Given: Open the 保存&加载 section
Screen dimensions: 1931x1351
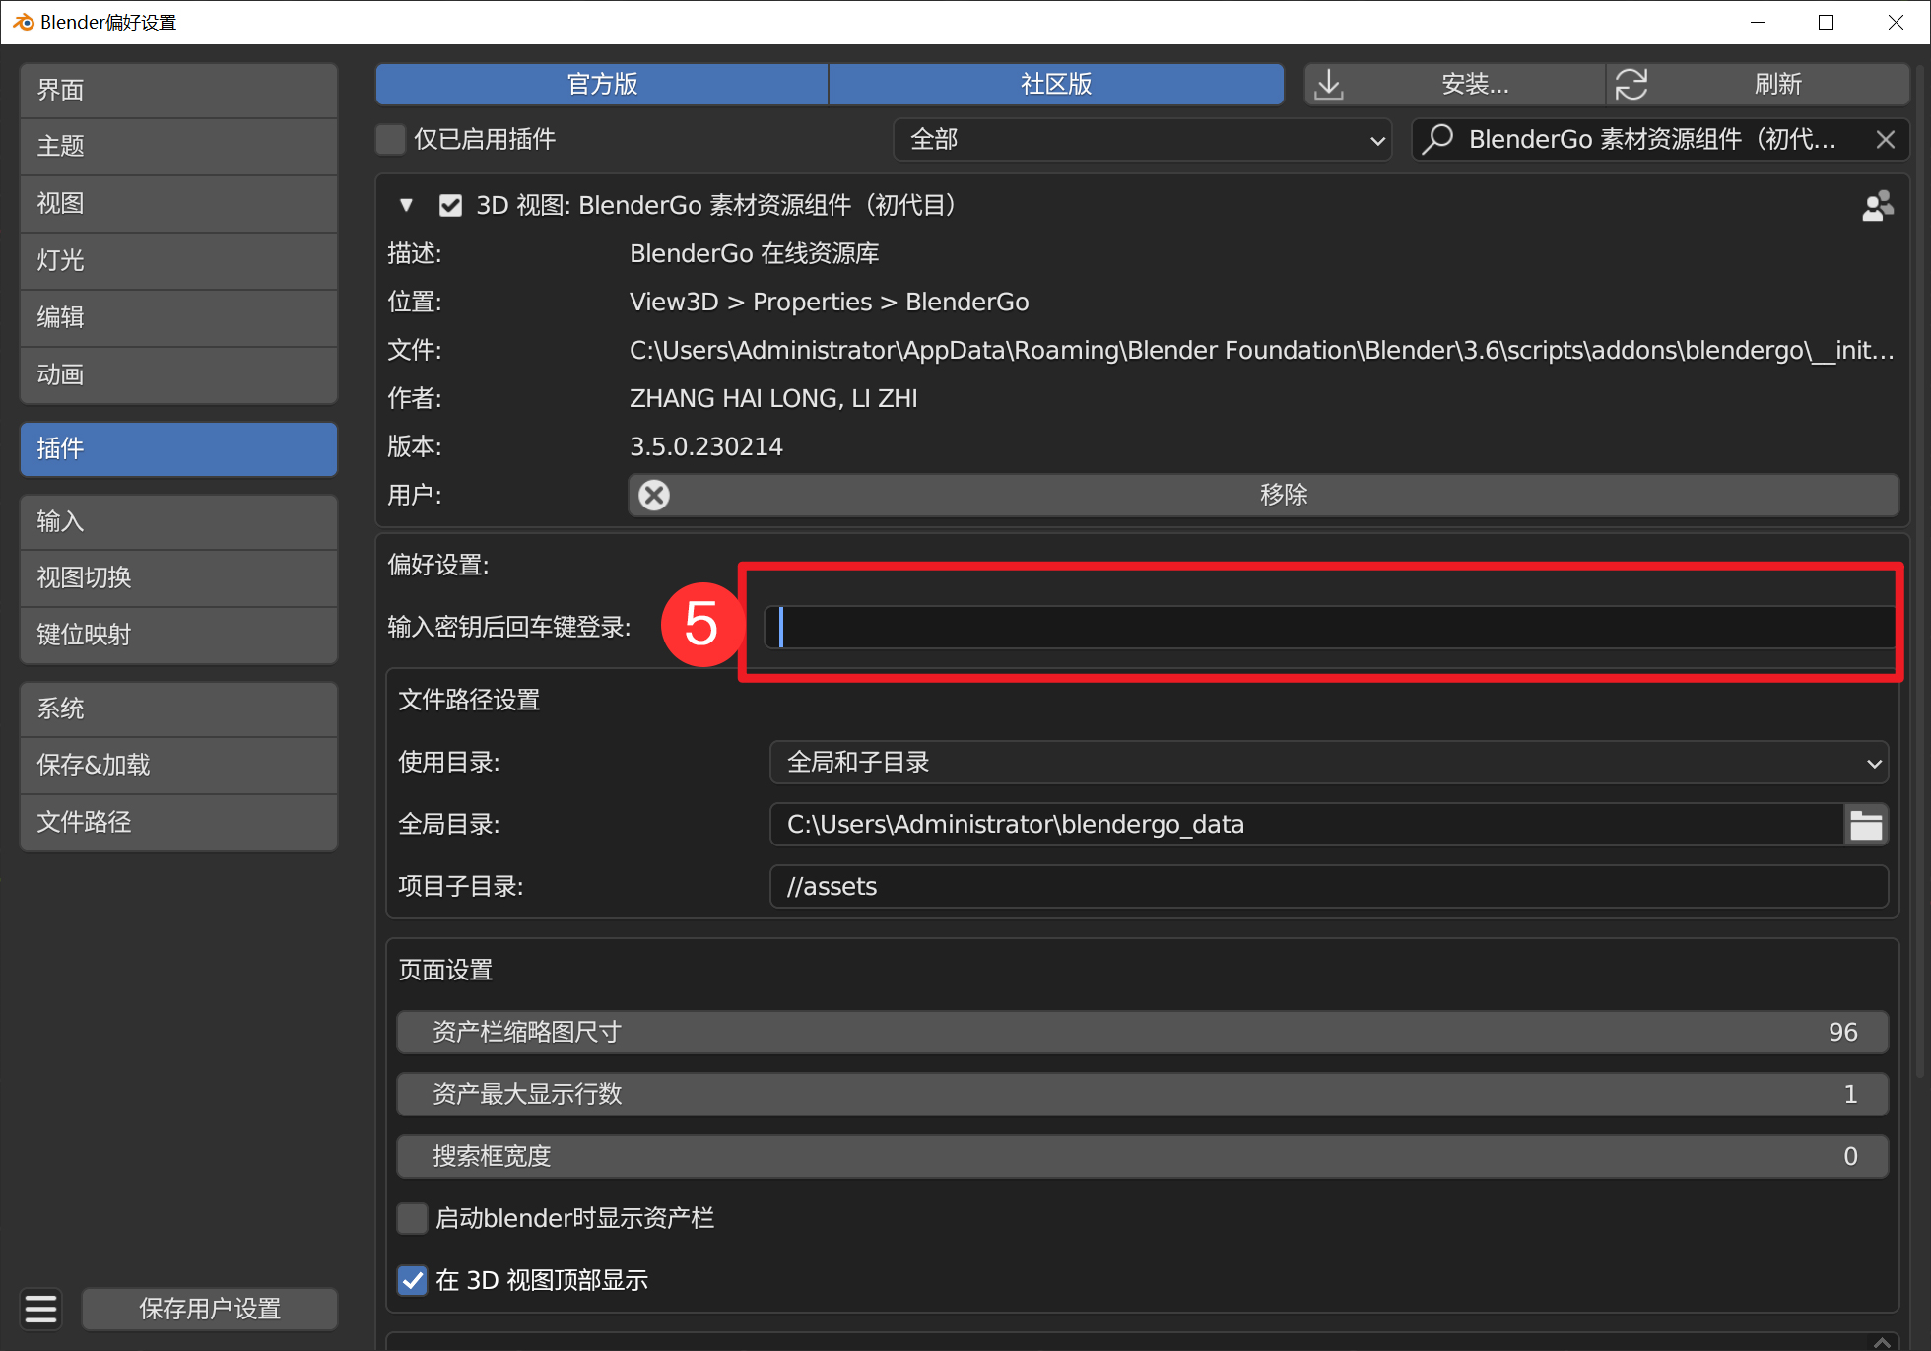Looking at the screenshot, I should [179, 765].
